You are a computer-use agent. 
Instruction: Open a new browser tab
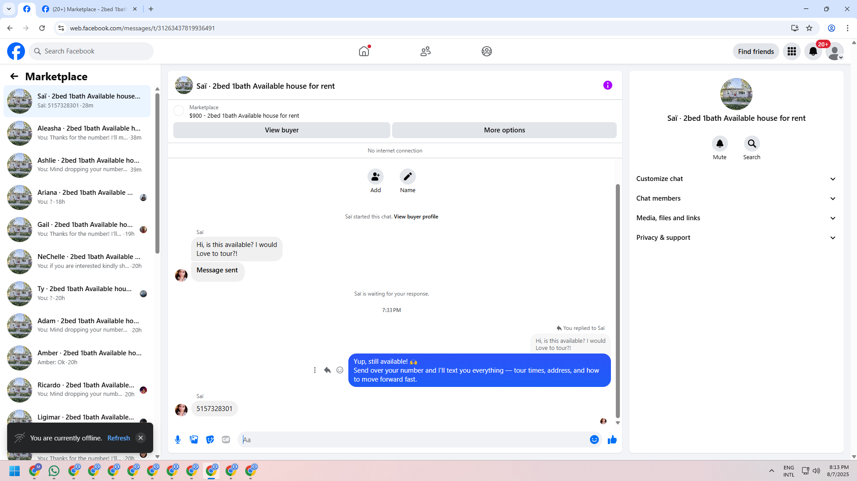point(151,9)
